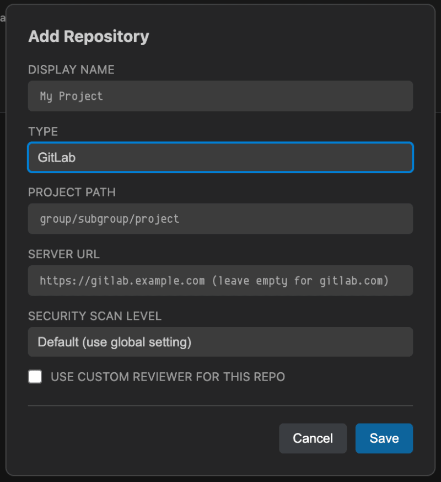The image size is (441, 482).
Task: Click the group/subgroup/project path field
Action: [x=220, y=218]
